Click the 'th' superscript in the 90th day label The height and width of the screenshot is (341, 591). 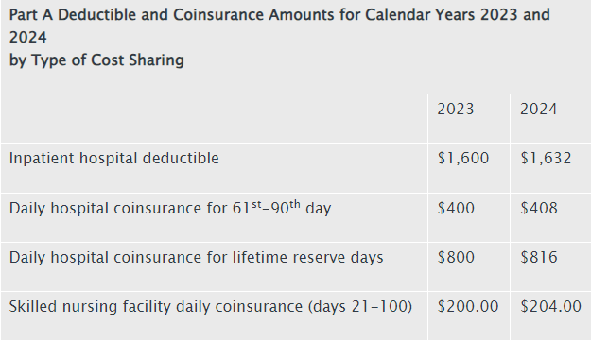(295, 204)
